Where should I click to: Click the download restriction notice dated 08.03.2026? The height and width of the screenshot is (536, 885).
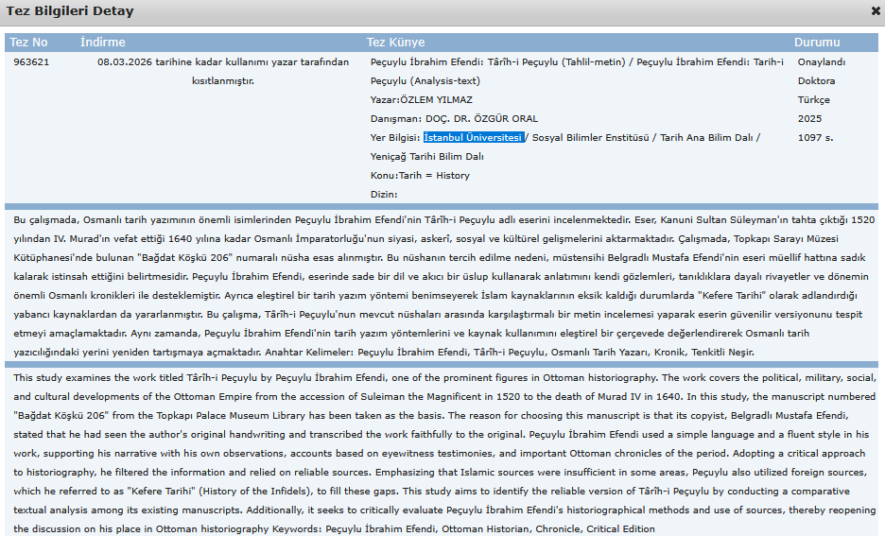pyautogui.click(x=223, y=71)
